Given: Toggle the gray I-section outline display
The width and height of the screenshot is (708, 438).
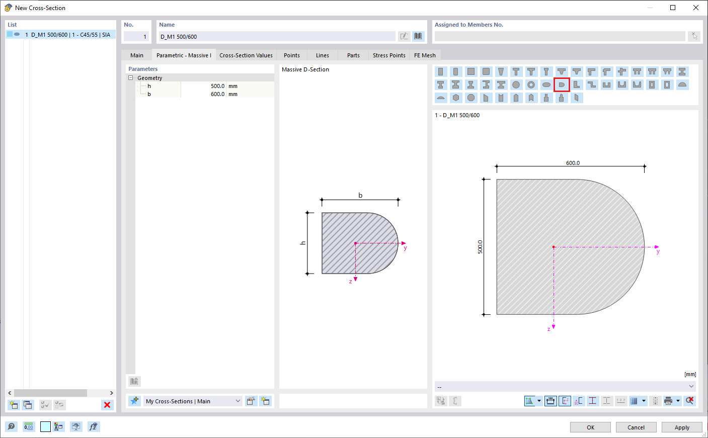Looking at the screenshot, I should tap(607, 401).
